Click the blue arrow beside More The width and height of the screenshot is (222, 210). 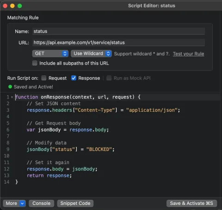22,204
